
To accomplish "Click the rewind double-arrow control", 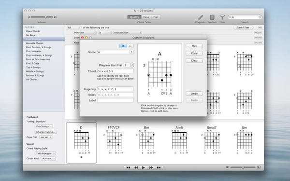I will 136,167.
